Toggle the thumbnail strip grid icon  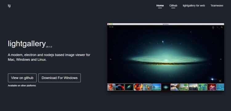click(220, 81)
